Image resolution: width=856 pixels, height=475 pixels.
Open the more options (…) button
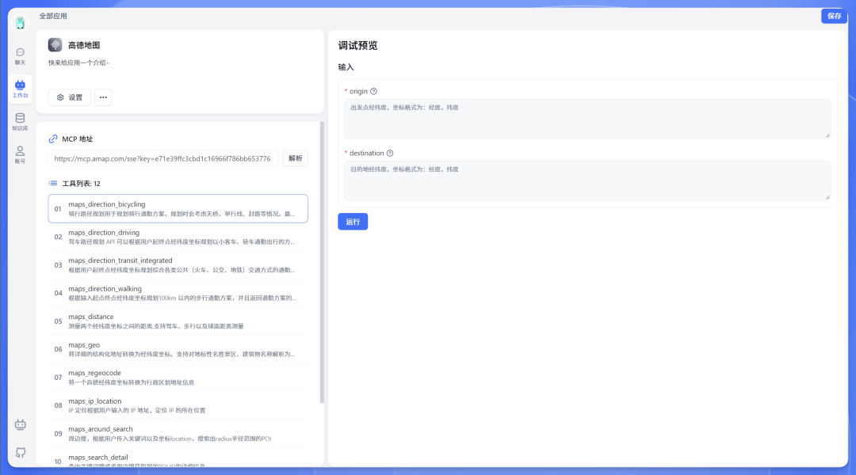[x=103, y=97]
